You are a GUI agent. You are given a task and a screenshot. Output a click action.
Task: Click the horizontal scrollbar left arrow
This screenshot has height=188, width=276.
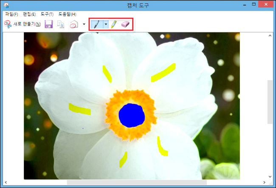tap(6, 182)
